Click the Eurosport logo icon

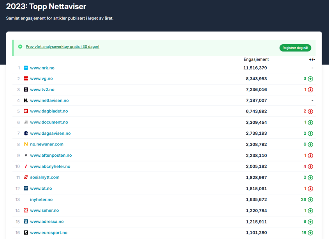click(26, 233)
